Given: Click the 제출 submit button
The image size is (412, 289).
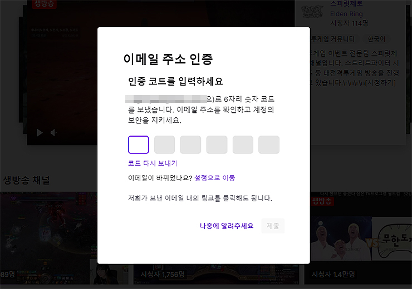Looking at the screenshot, I should click(x=273, y=226).
